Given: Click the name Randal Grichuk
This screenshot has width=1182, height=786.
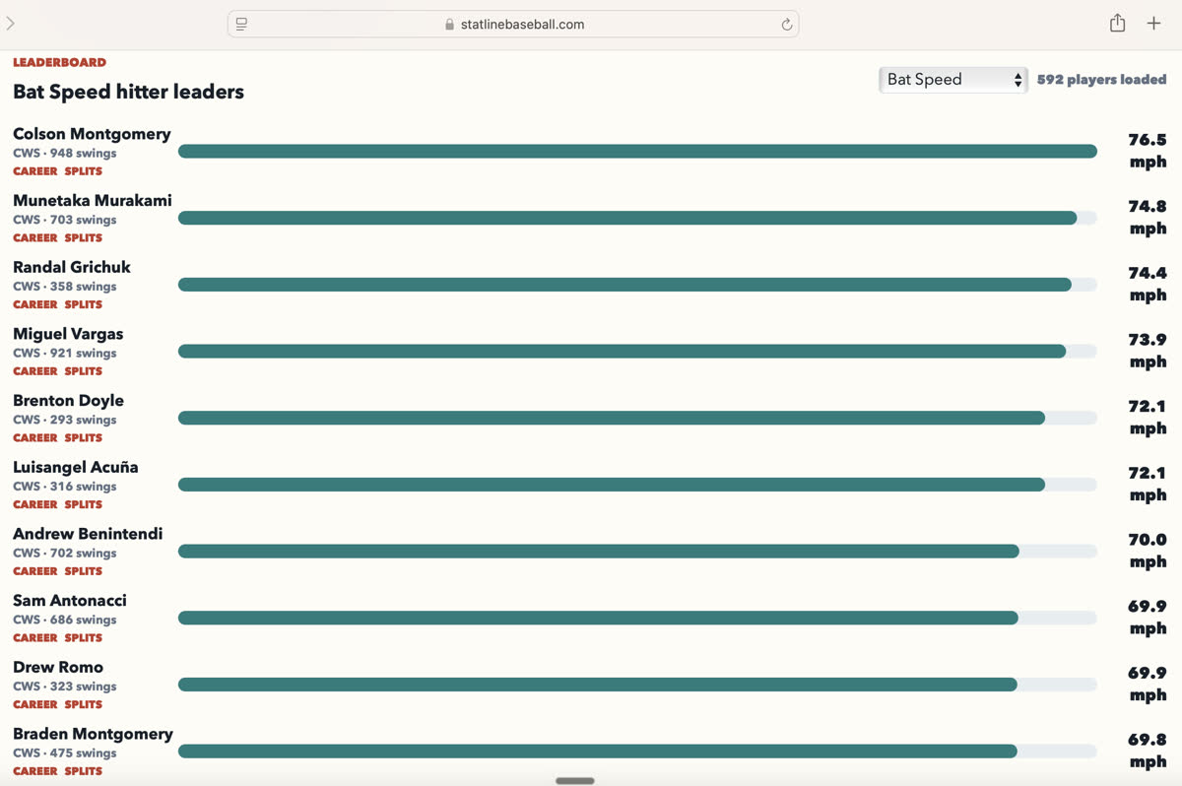Looking at the screenshot, I should [72, 267].
